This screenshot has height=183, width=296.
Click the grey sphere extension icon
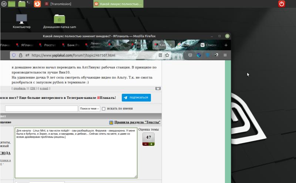click(x=216, y=55)
